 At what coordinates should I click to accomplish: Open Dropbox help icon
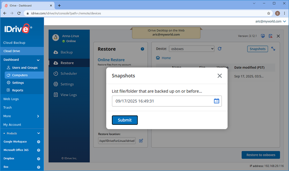39,159
